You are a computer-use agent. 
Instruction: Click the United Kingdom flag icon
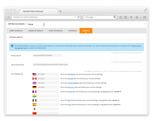tap(35, 83)
